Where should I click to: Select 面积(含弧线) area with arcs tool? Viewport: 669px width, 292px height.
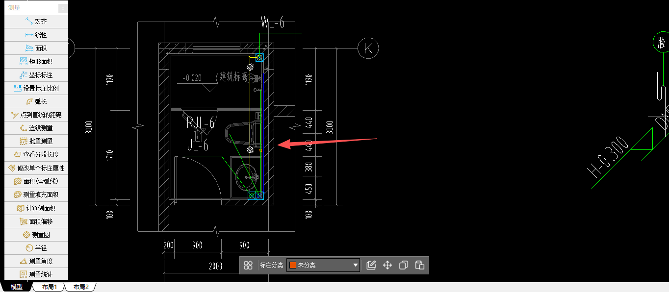[x=36, y=181]
